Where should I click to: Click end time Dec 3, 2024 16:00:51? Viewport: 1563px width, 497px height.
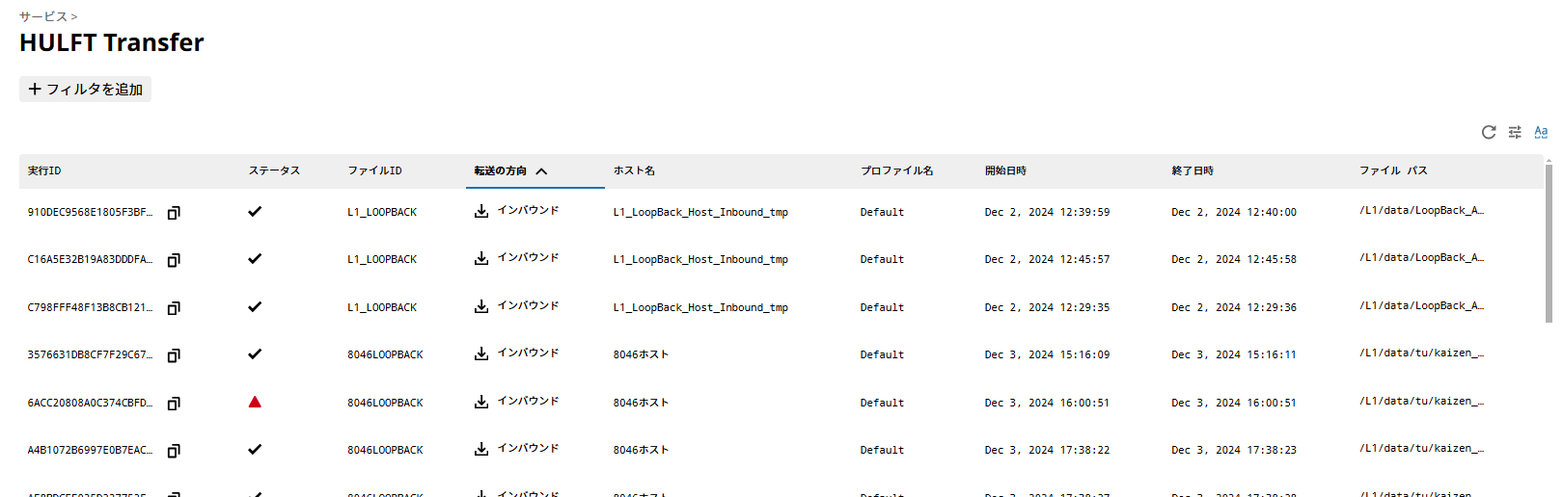point(1234,403)
